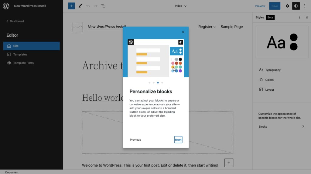Click the Welcome to WordPress paragraph
311x174 pixels.
click(x=150, y=165)
